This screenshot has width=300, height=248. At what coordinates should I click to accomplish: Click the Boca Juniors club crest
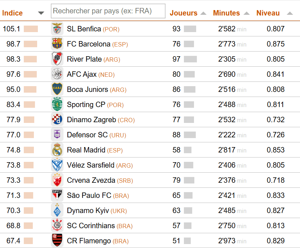[x=57, y=89]
